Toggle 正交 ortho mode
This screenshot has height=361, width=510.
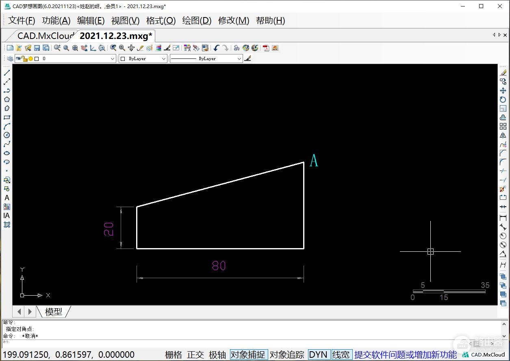[x=195, y=355]
